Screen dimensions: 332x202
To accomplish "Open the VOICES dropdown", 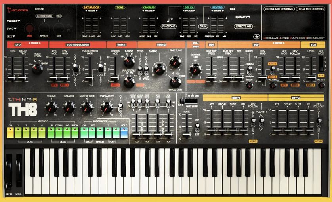I will 13,21.
